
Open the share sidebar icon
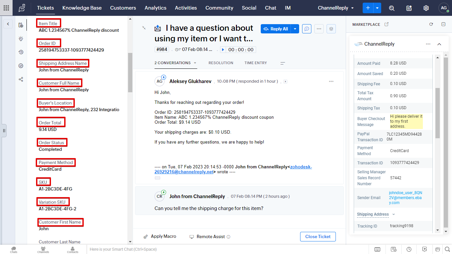[21, 79]
